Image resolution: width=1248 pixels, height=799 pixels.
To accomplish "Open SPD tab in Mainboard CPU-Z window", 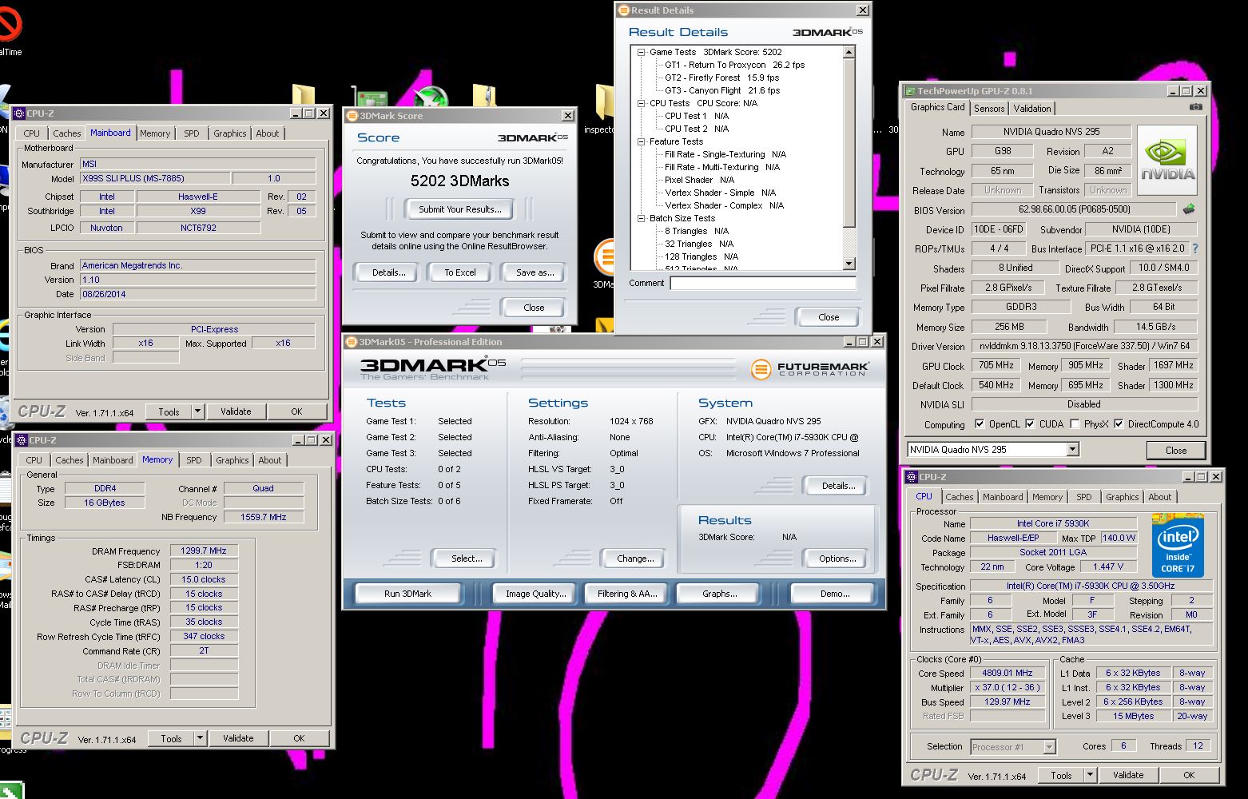I will (x=192, y=133).
